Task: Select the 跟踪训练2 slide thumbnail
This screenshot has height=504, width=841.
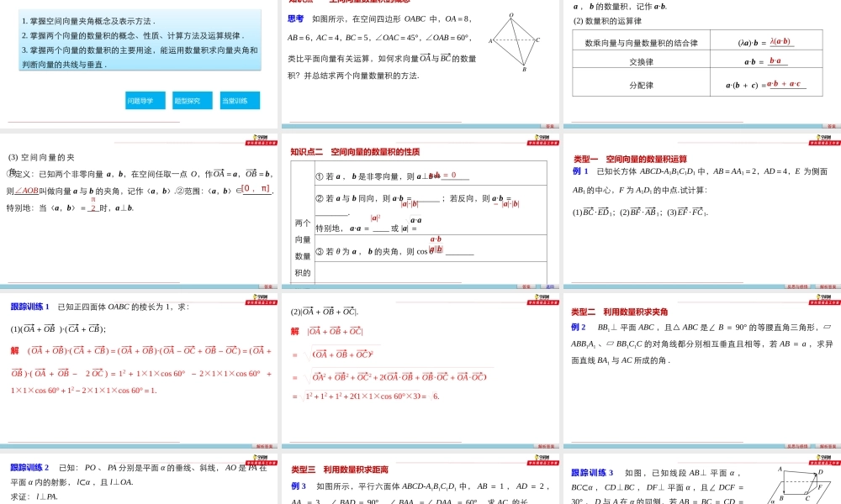Action: (139, 479)
